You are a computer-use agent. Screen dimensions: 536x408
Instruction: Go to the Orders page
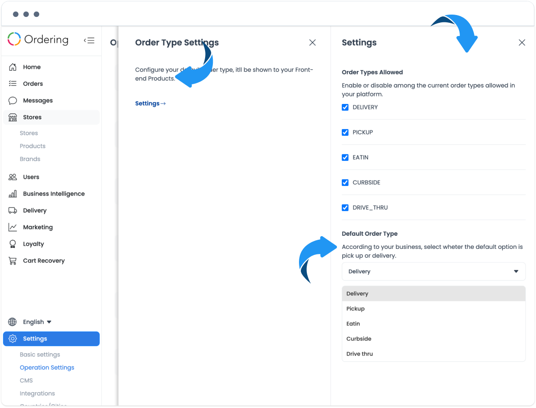(x=51, y=84)
